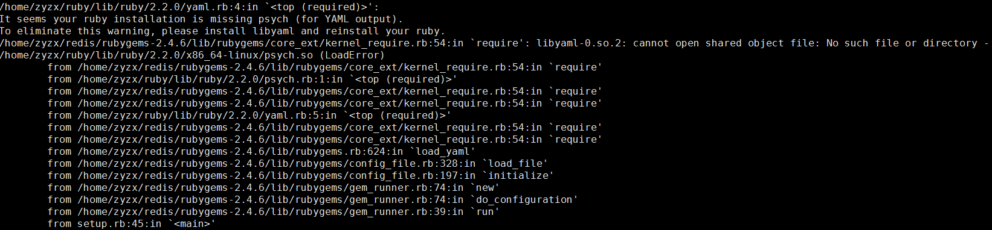Image resolution: width=992 pixels, height=230 pixels.
Task: Click the word libyaml in the install warning
Action: tap(274, 31)
